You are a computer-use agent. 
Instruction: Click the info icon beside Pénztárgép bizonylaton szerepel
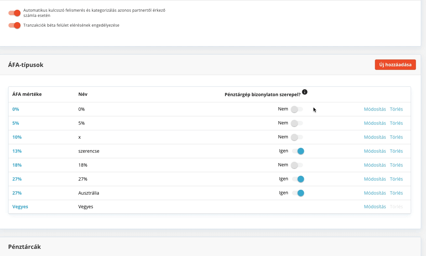pyautogui.click(x=304, y=92)
